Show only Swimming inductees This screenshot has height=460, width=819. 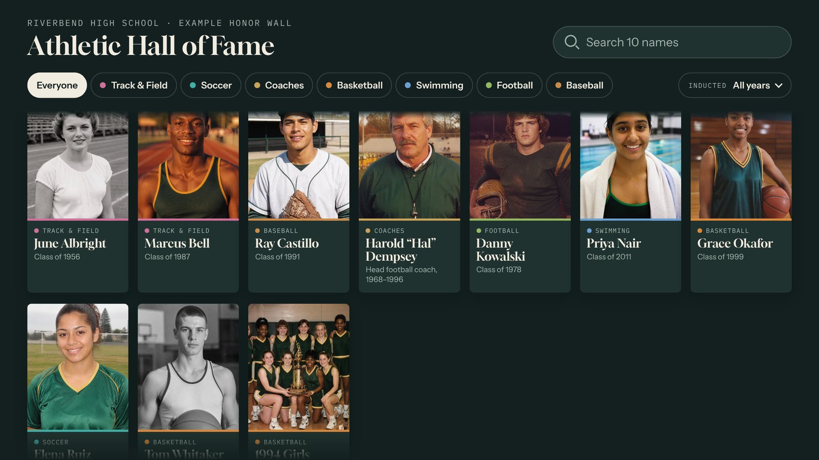coord(434,85)
